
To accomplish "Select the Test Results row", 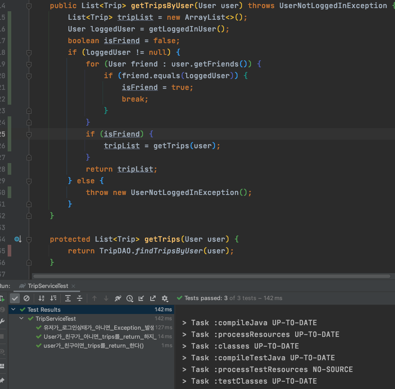I will (x=91, y=309).
